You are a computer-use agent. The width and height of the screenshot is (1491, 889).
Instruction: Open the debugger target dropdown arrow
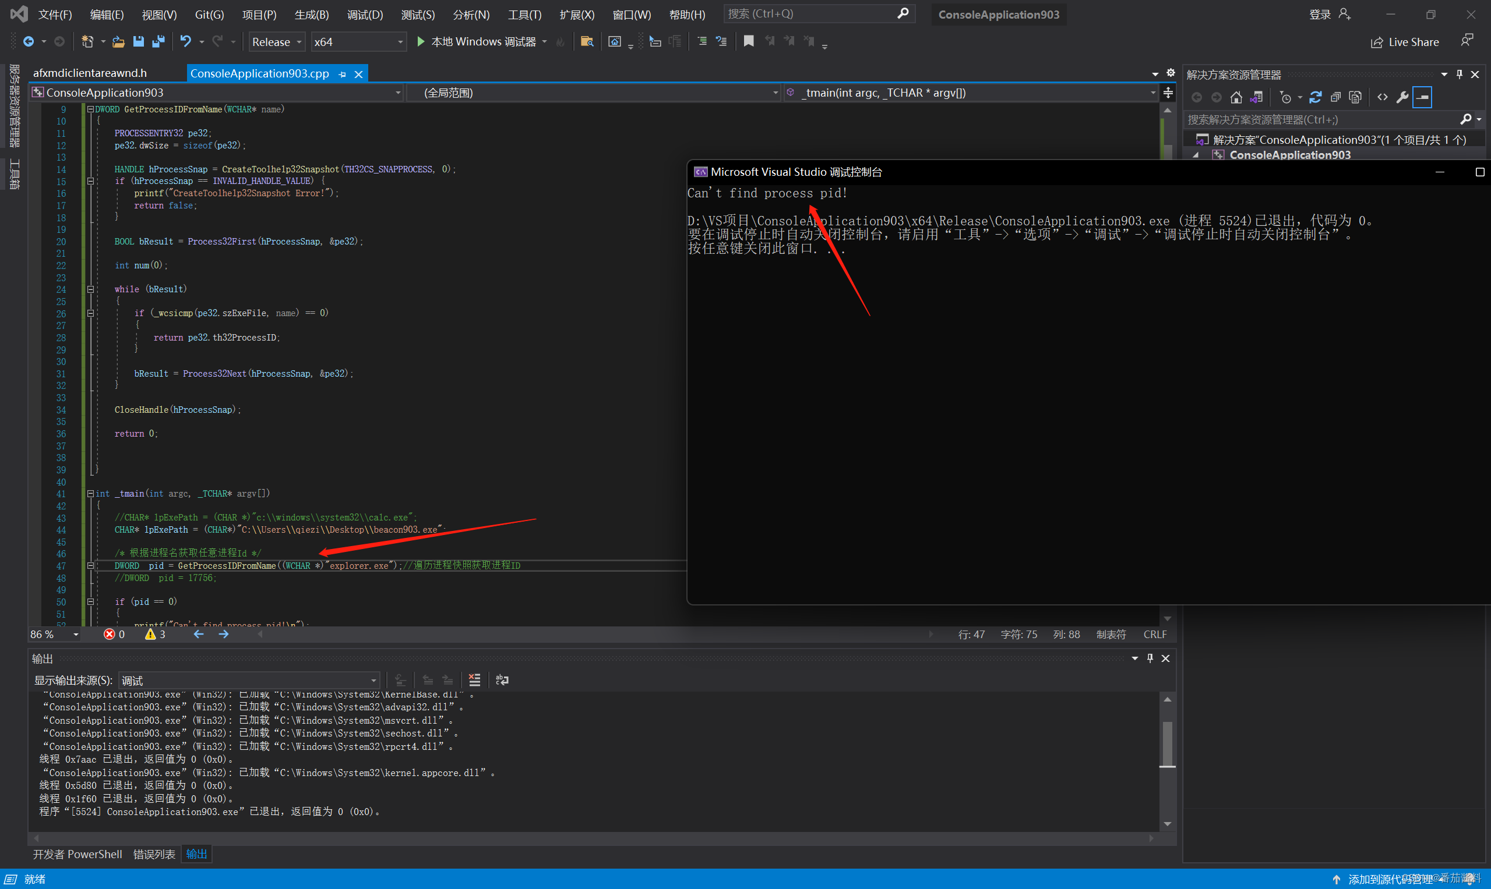(544, 42)
